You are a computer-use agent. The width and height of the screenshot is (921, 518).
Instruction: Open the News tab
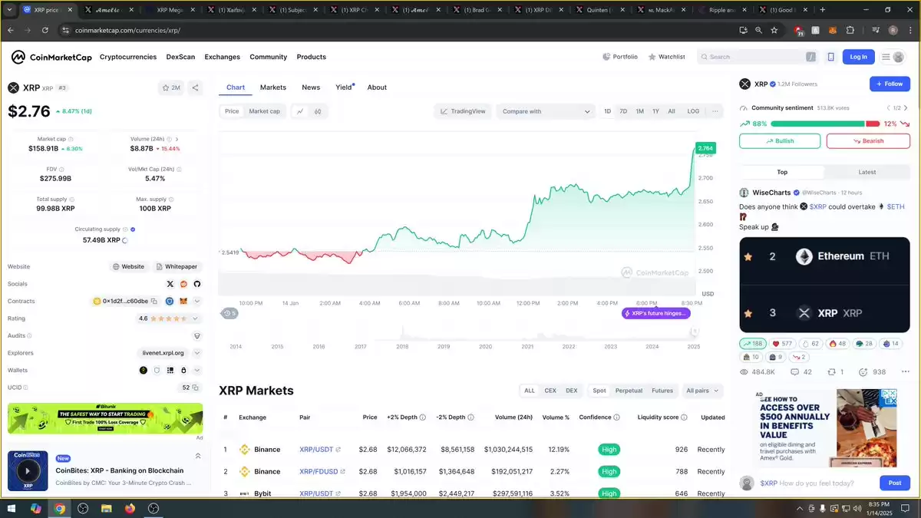311,87
